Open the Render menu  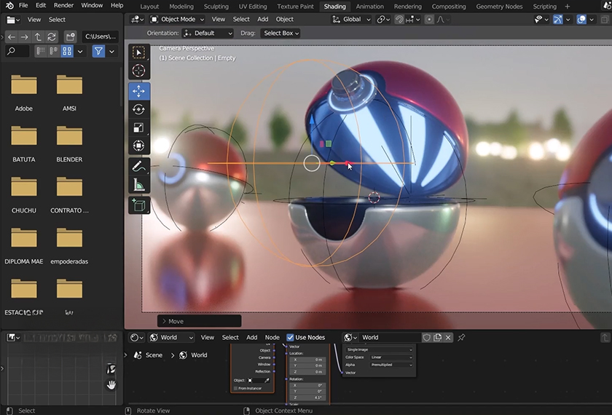[x=63, y=6]
